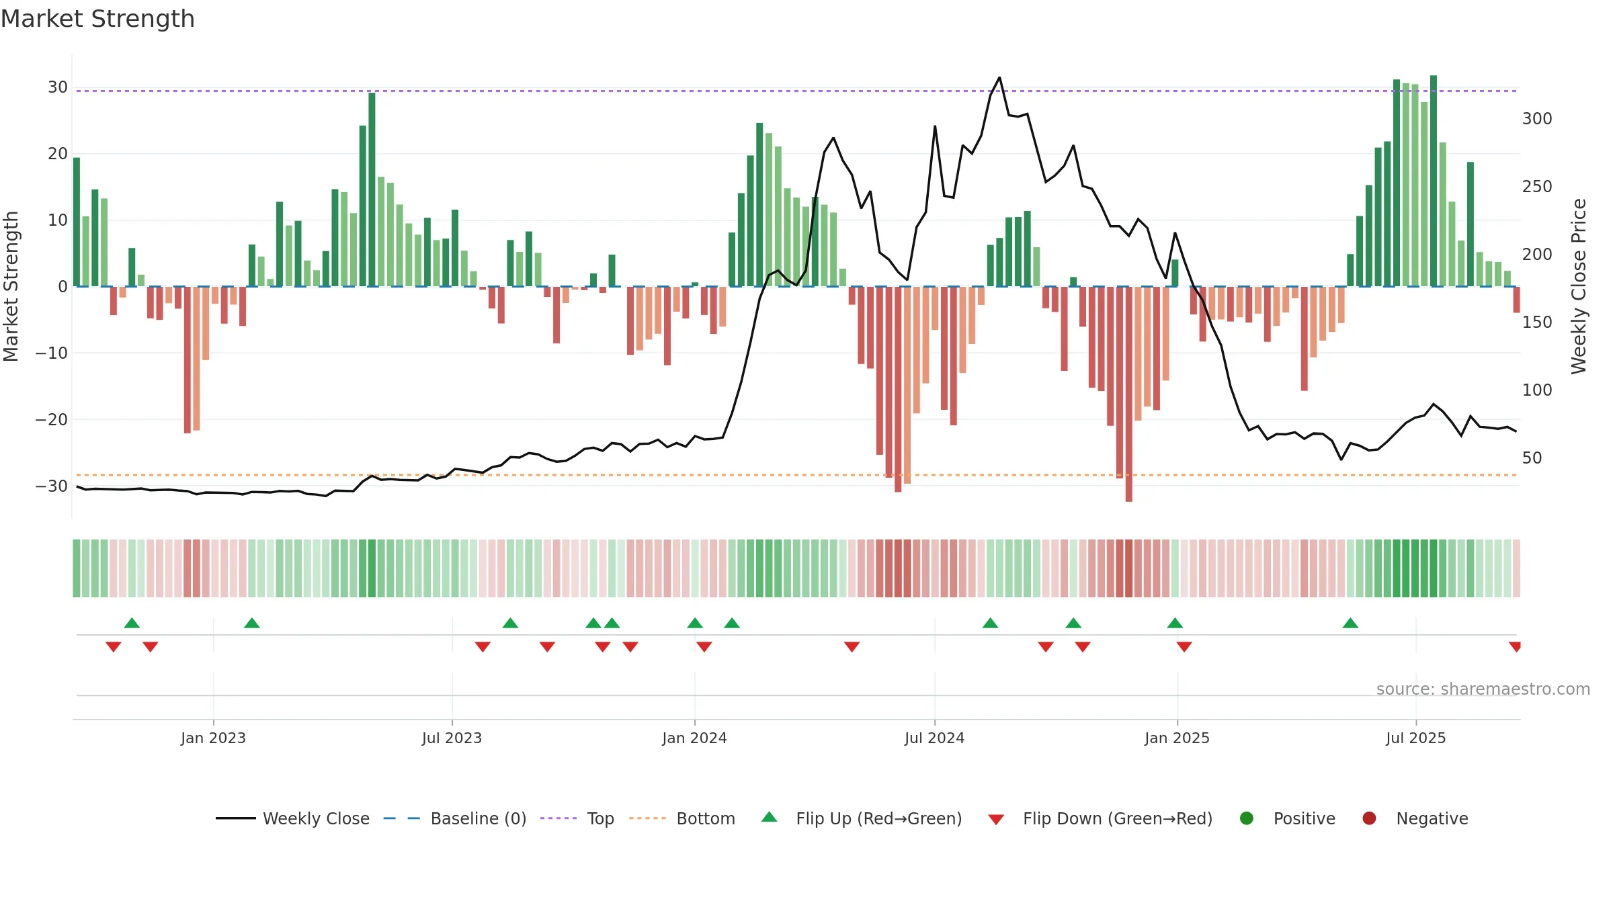The height and width of the screenshot is (907, 1613).
Task: Toggle the Top legend entry
Action: (577, 818)
